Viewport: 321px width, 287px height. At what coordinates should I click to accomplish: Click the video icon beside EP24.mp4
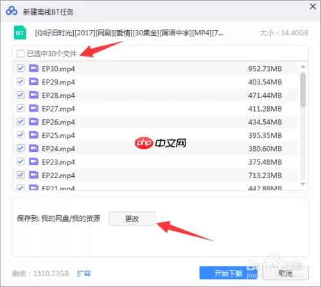click(x=33, y=148)
